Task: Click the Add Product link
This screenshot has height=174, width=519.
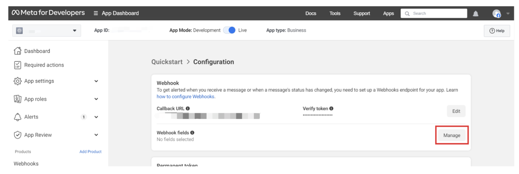Action: 90,152
